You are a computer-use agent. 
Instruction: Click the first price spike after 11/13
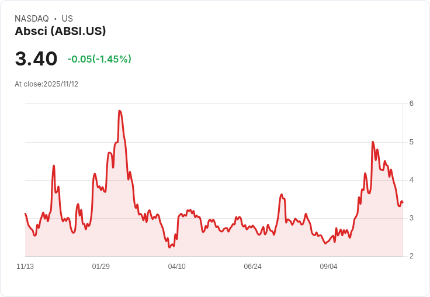click(54, 165)
